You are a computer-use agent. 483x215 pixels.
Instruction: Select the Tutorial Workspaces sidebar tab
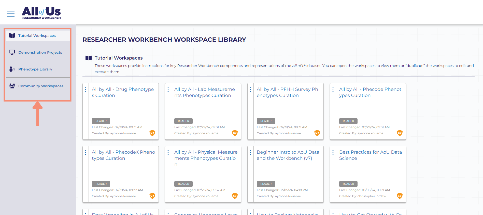tap(38, 36)
